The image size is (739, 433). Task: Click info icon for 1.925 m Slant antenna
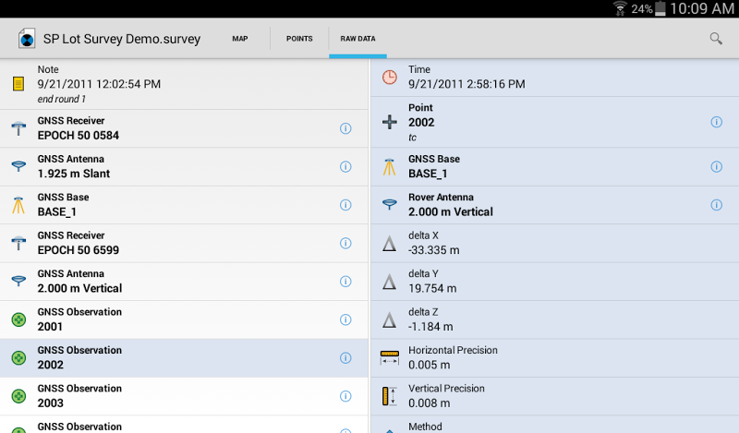coord(345,167)
